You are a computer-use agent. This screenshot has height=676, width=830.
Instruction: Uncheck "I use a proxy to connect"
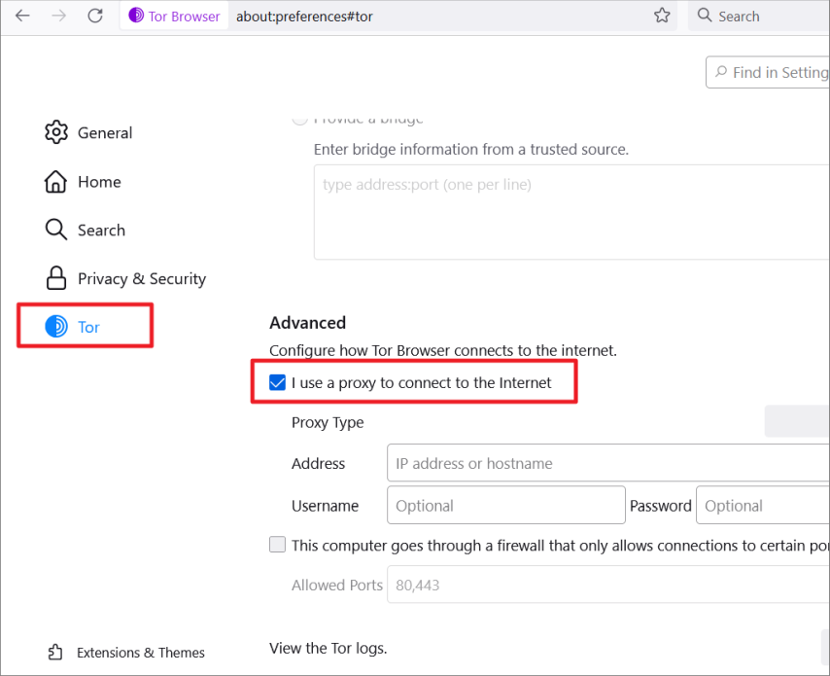point(277,382)
